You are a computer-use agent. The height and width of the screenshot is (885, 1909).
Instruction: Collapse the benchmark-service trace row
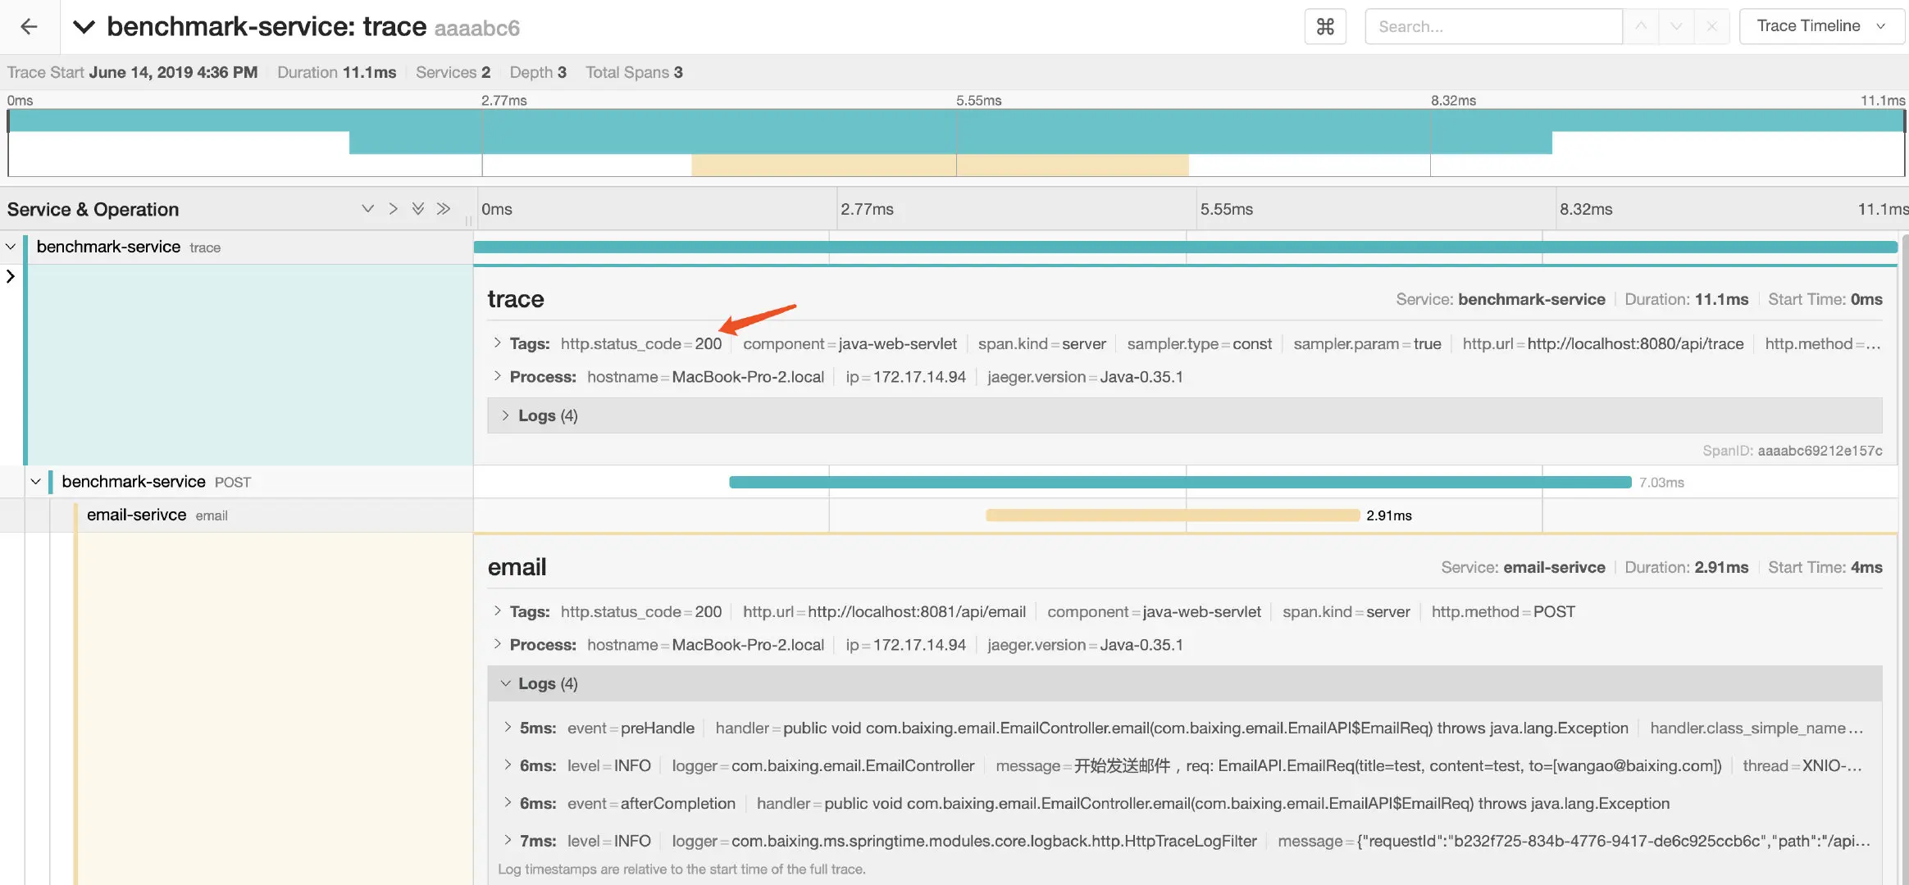(x=11, y=247)
